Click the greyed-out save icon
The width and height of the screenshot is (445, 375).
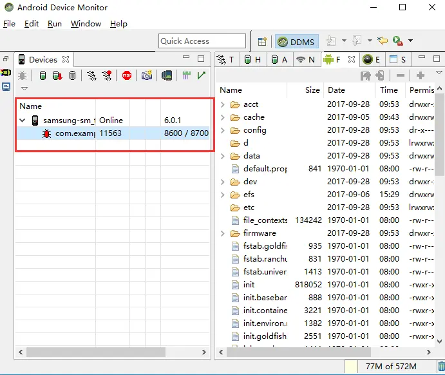[x=331, y=41]
